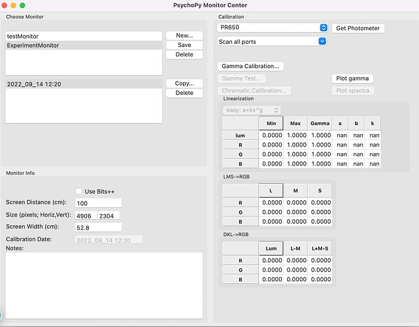Select the R row Max cell in Linearization
This screenshot has height=327, width=419.
point(295,145)
